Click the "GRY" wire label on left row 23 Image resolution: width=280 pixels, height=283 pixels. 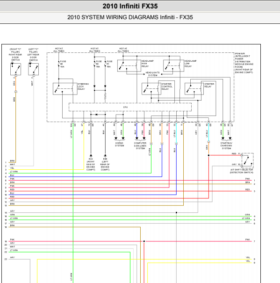(12, 258)
